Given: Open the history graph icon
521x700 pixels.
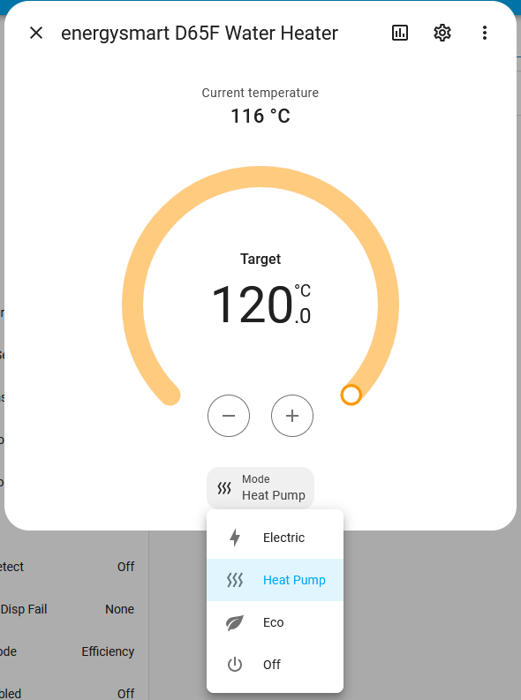Looking at the screenshot, I should (399, 33).
